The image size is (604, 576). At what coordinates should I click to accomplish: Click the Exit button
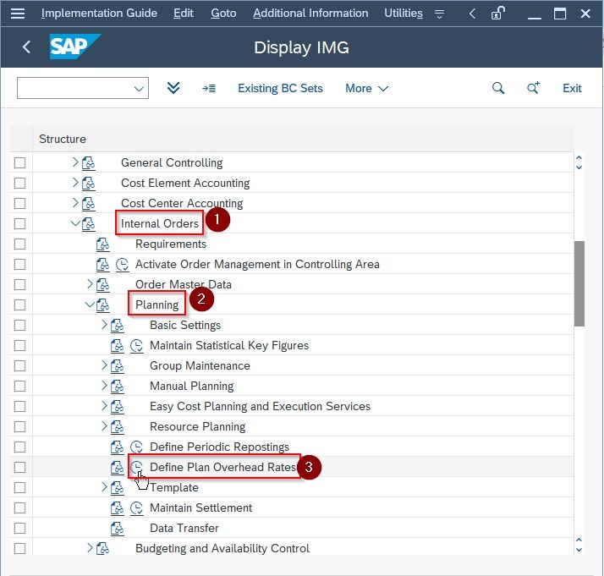tap(572, 88)
